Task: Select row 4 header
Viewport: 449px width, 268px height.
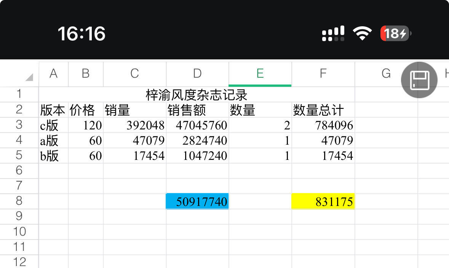Action: pos(19,140)
